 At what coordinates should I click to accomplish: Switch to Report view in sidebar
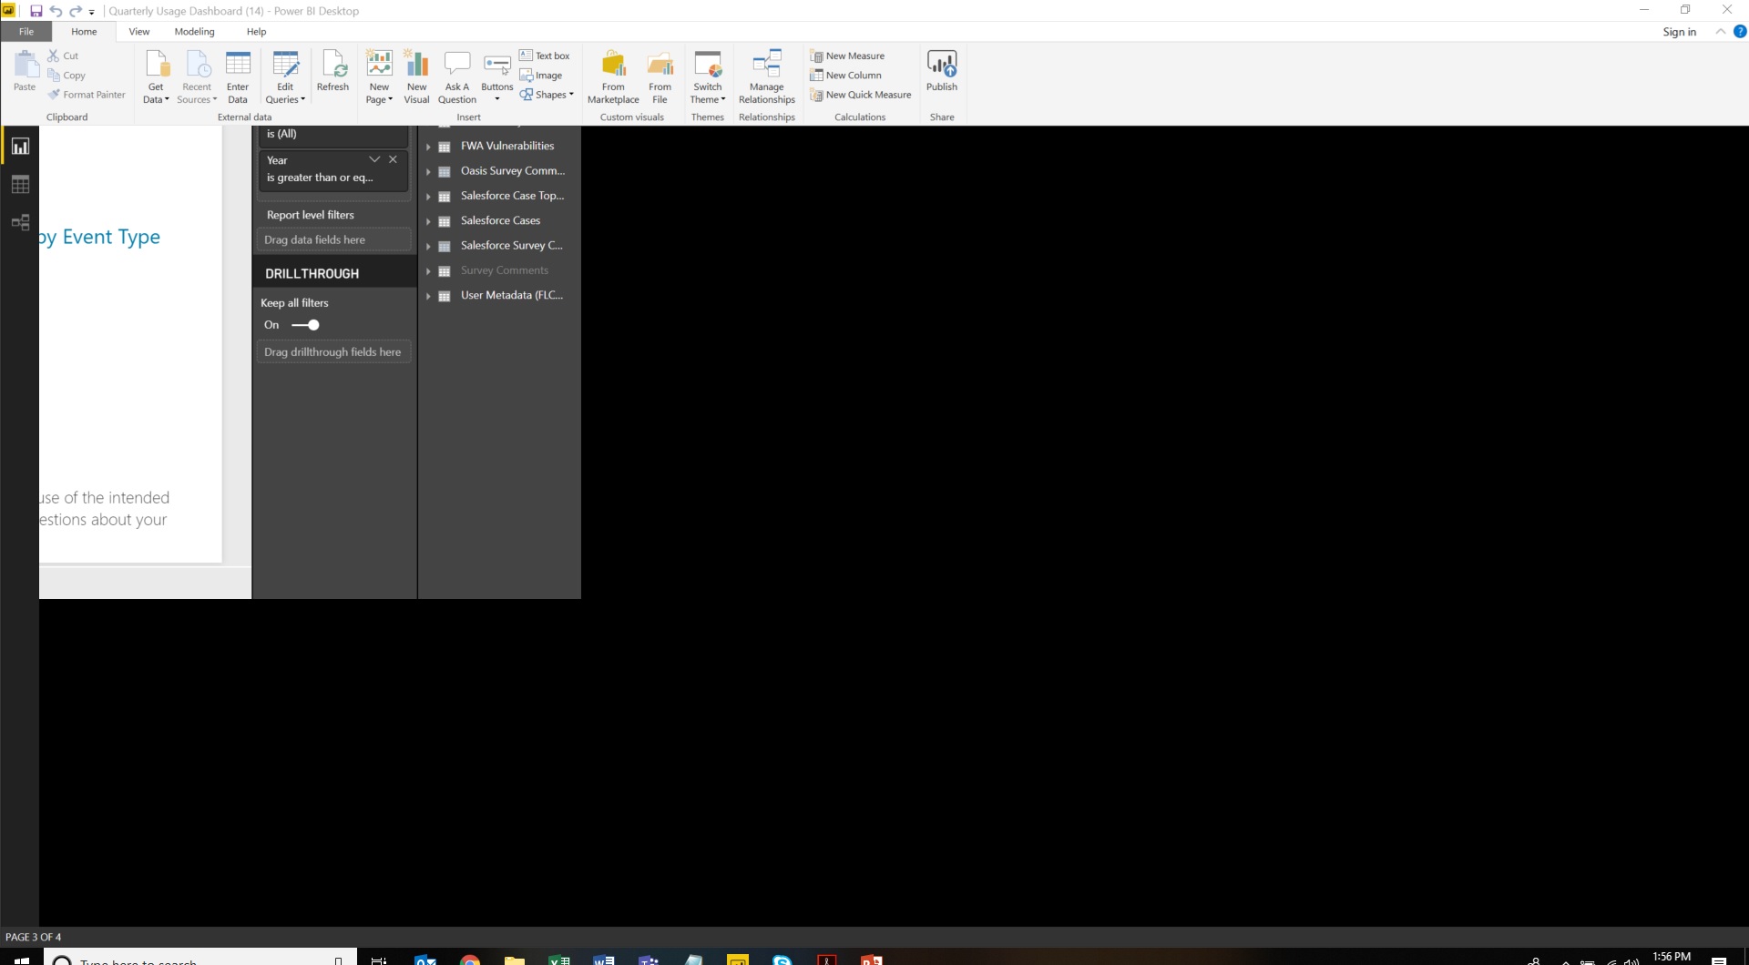point(20,147)
